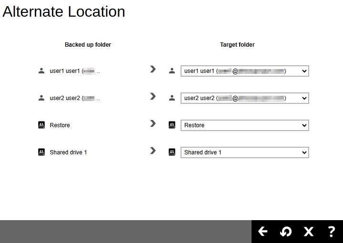Open the user1 target folder dropdown
343x243 pixels.
(244, 71)
